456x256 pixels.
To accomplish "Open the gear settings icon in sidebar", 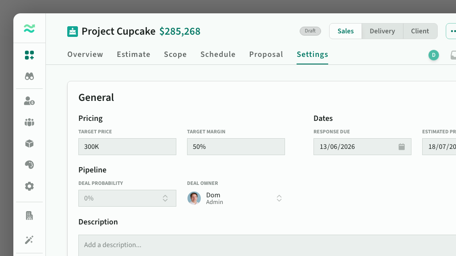I will 29,186.
